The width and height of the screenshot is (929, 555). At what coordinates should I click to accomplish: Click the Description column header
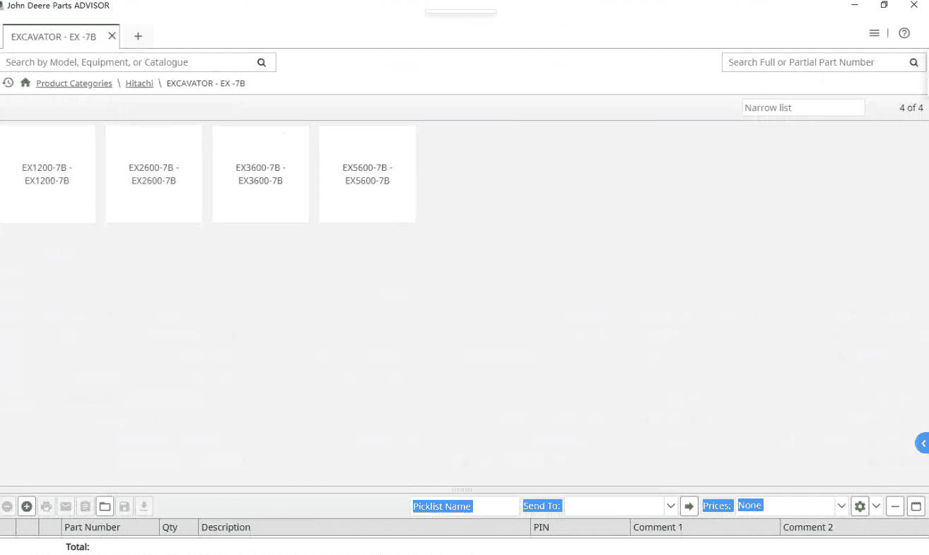pyautogui.click(x=365, y=527)
